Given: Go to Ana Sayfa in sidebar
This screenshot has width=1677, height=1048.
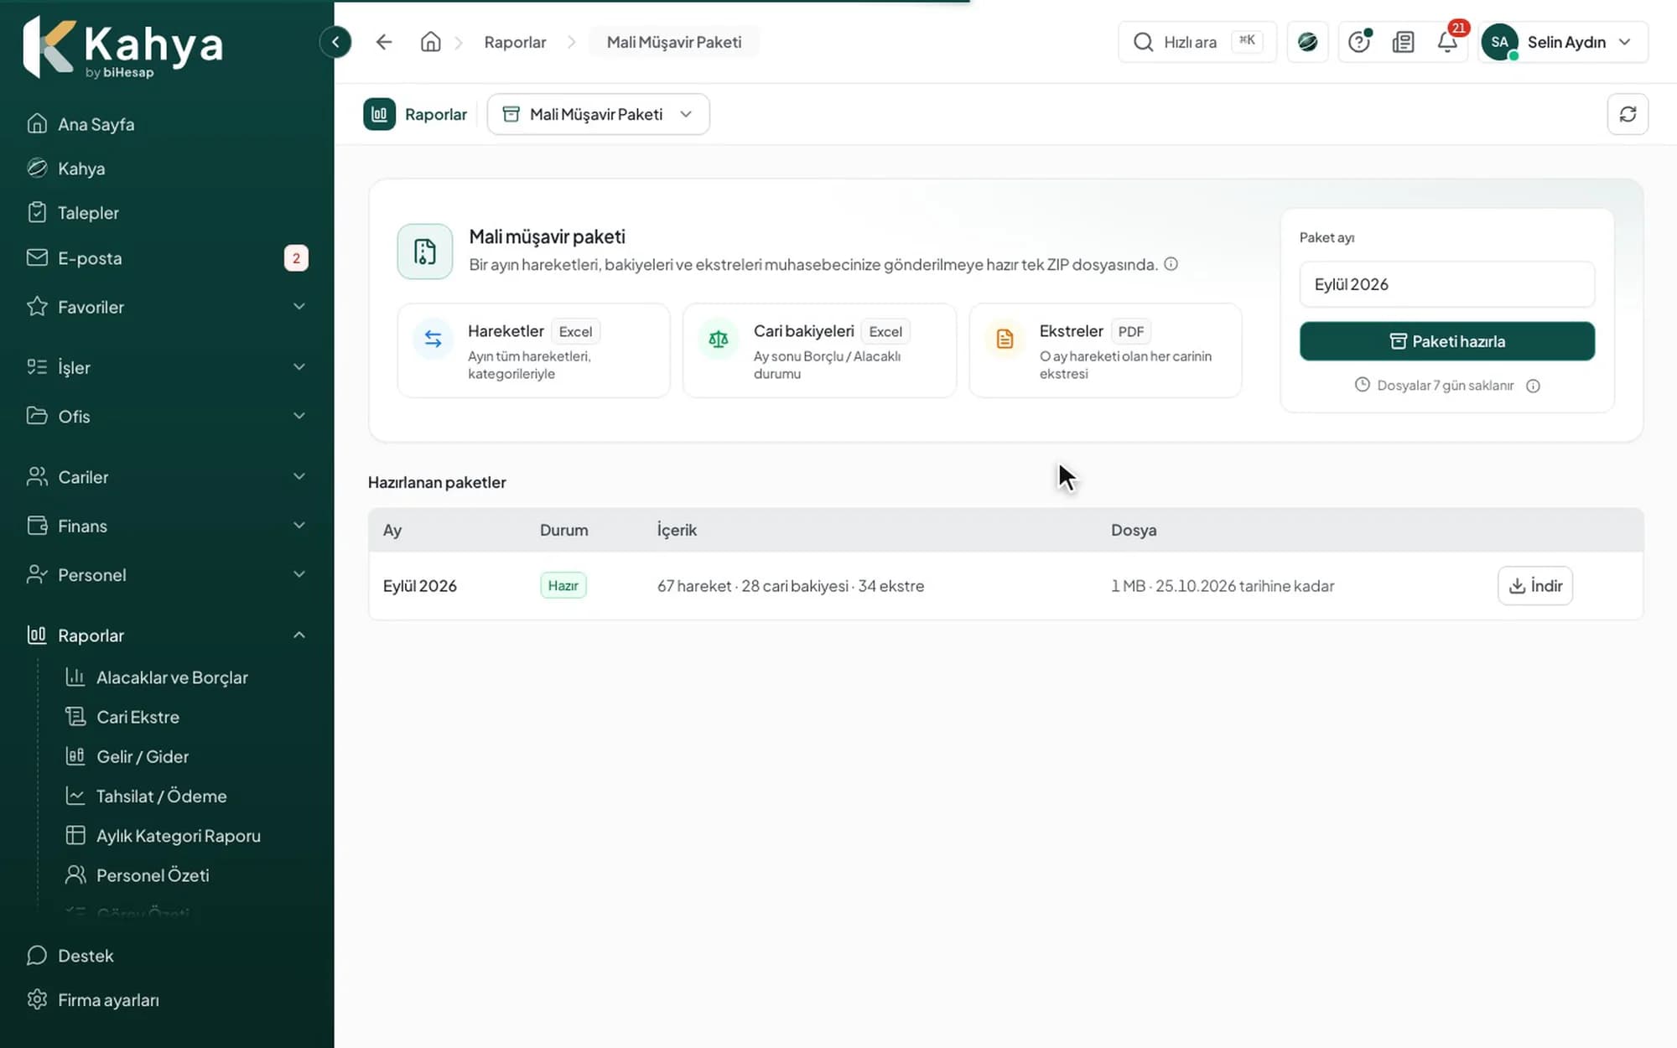Looking at the screenshot, I should [x=166, y=124].
